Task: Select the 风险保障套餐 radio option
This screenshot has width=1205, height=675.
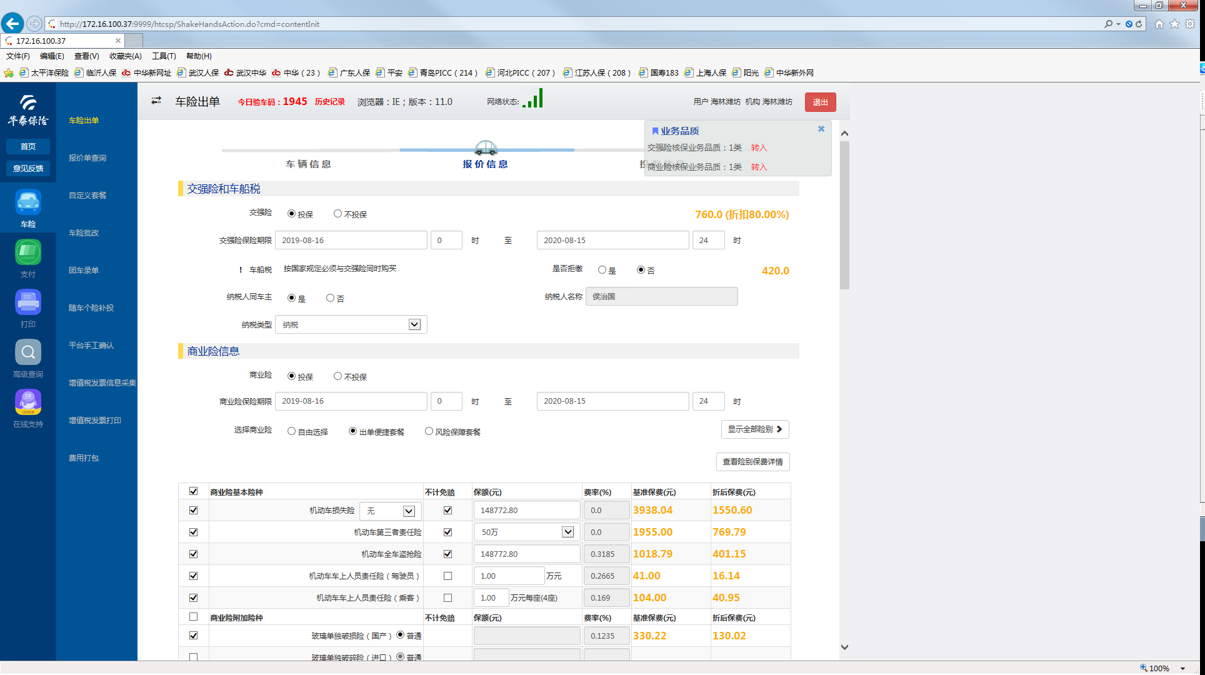Action: point(429,431)
